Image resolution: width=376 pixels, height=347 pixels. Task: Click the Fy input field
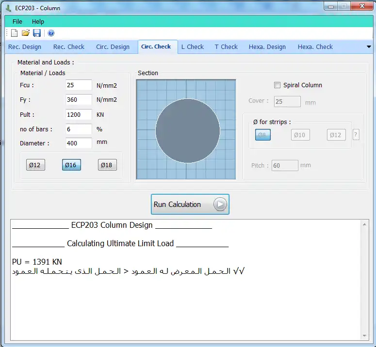tap(79, 100)
